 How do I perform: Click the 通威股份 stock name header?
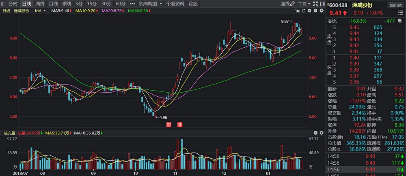coord(362,5)
